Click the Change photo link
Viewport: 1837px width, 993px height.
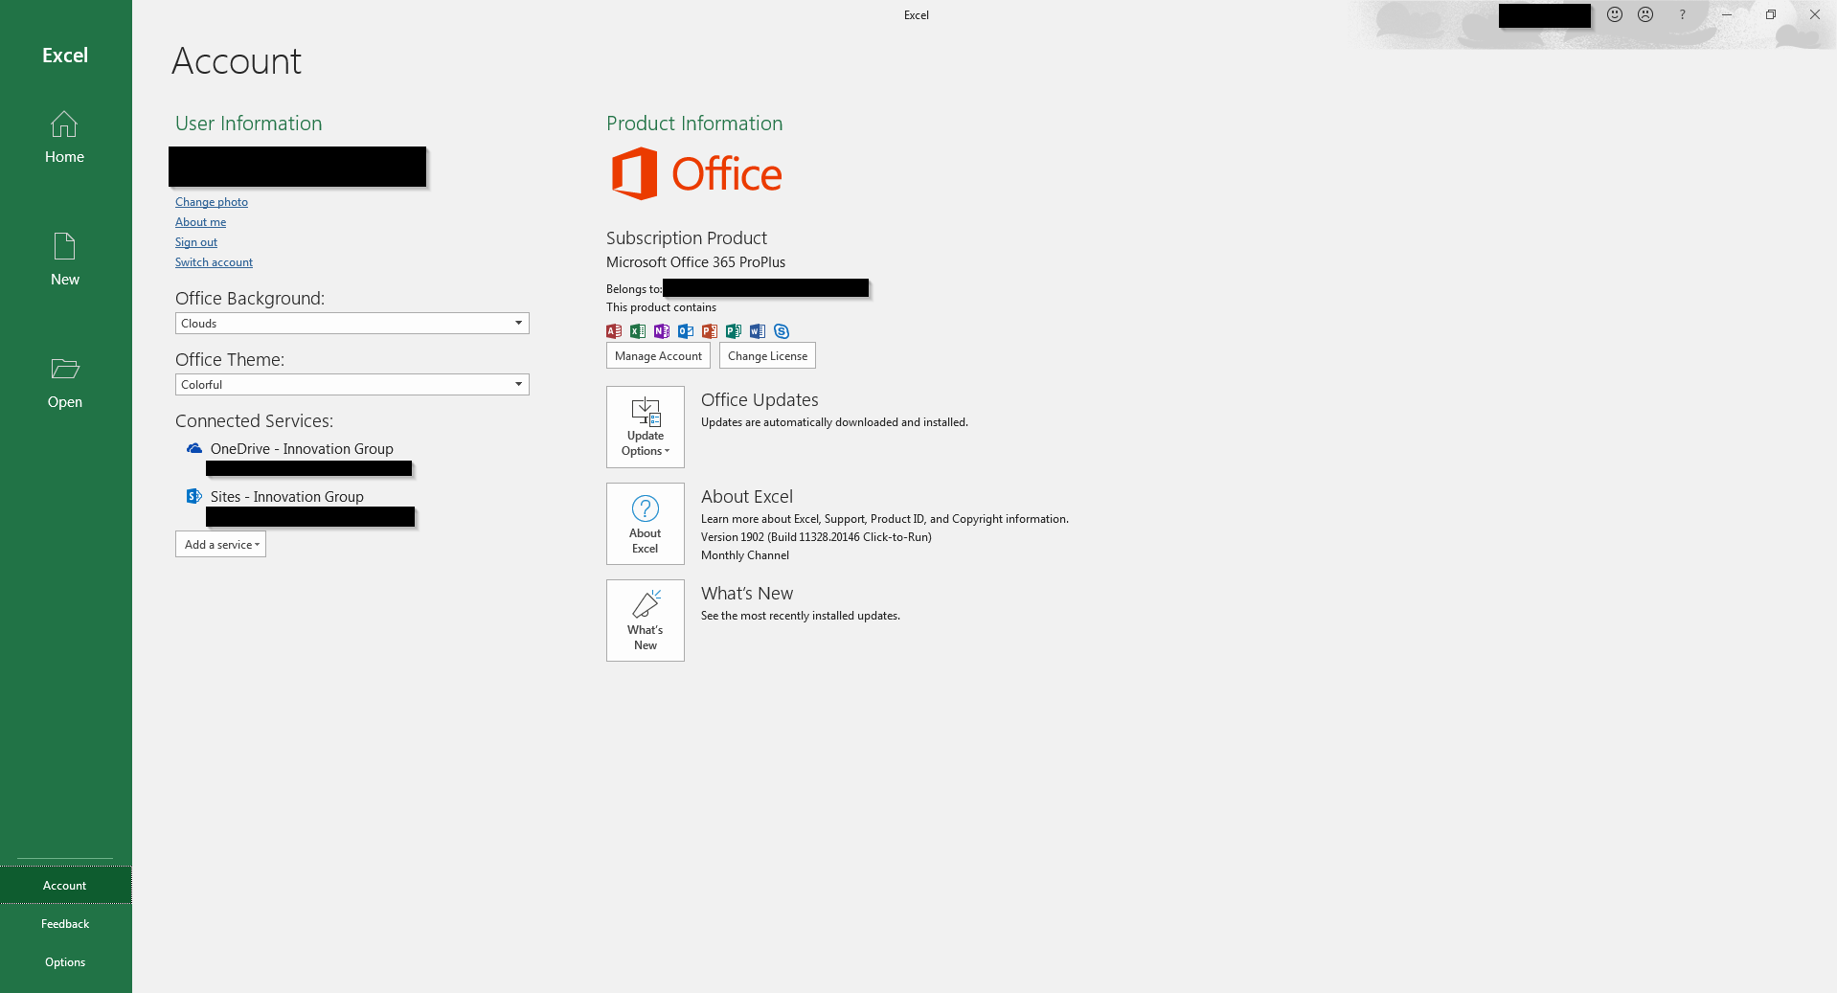coord(212,202)
